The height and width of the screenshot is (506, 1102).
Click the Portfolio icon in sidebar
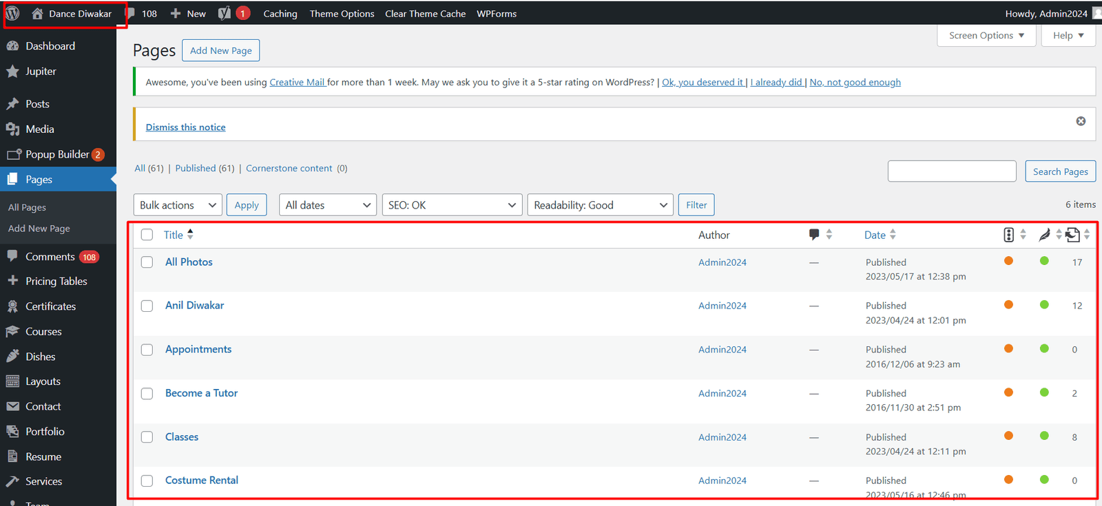[x=12, y=432]
